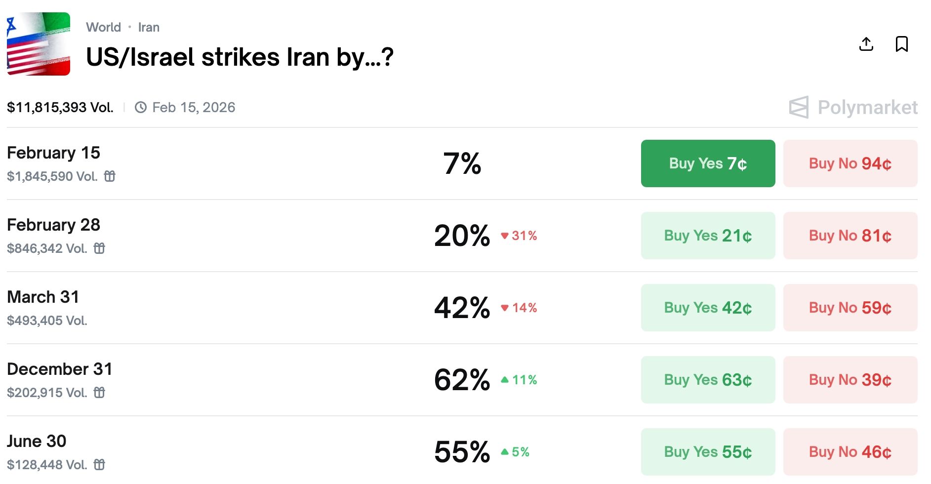The width and height of the screenshot is (931, 484).
Task: Buy Yes at 21¢ for February 28
Action: (x=708, y=236)
